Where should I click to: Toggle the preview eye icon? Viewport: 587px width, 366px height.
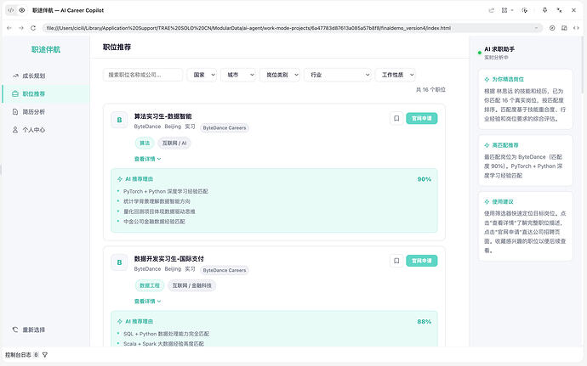tap(22, 10)
